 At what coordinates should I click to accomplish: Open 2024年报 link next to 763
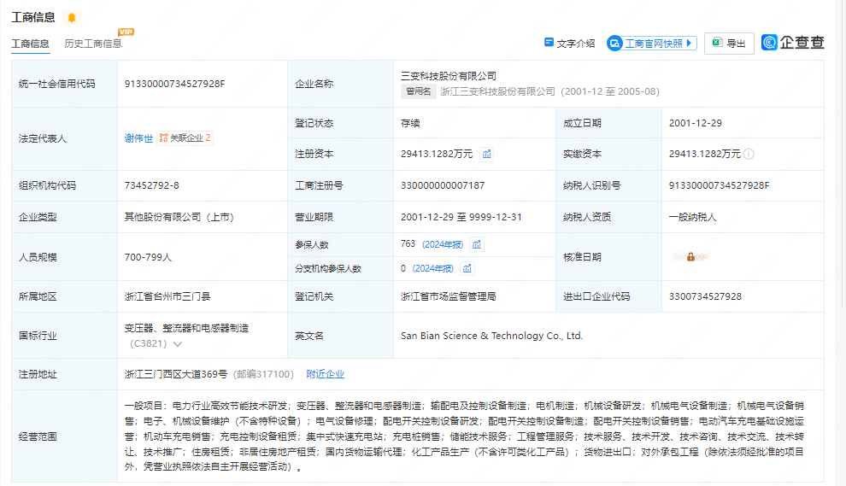443,245
